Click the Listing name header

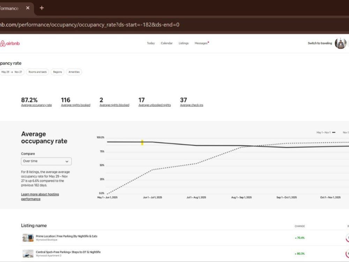click(34, 225)
